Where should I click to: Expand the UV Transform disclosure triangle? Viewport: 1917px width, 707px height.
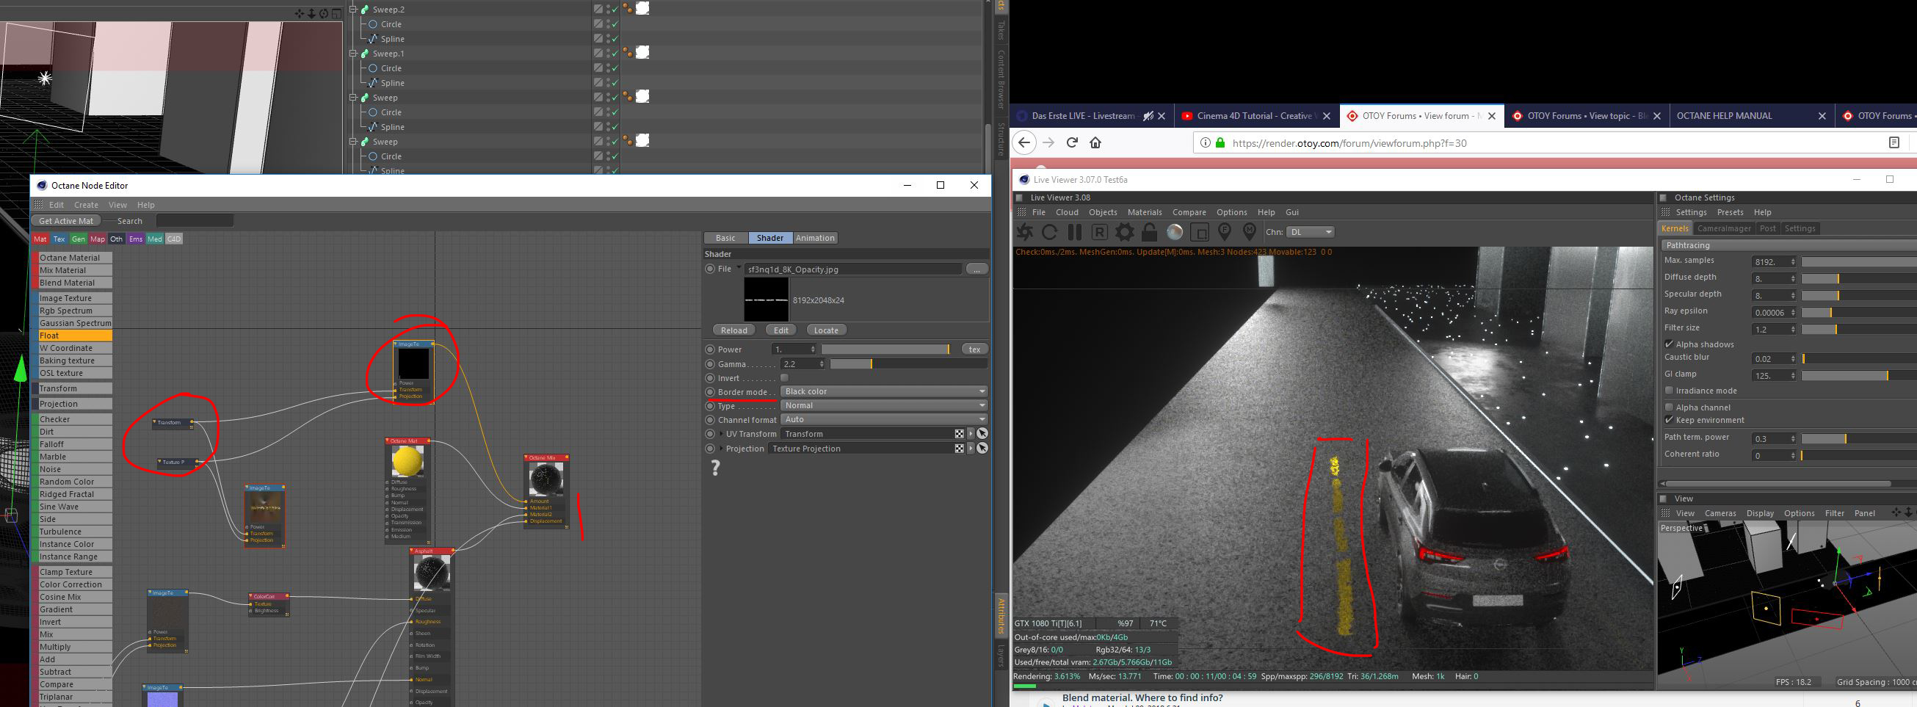[x=721, y=434]
